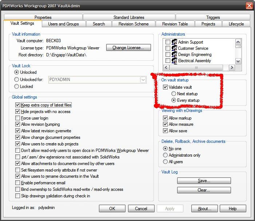Check the Electrical Assembly administrator checkbox
The height and width of the screenshot is (221, 255).
click(168, 60)
